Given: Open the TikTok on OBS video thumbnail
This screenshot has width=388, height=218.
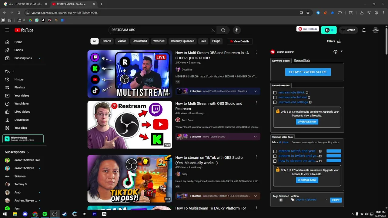Looking at the screenshot, I should [130, 179].
